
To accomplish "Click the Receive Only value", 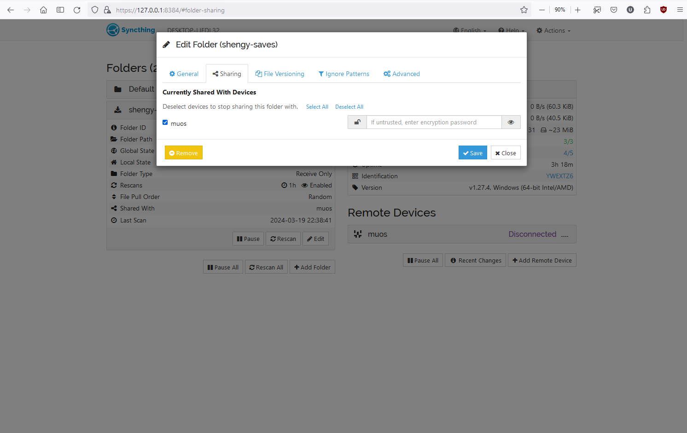I will click(x=314, y=174).
